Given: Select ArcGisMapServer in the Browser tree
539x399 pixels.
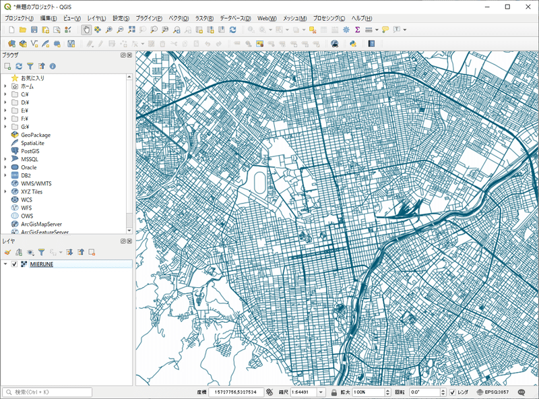Looking at the screenshot, I should (x=41, y=224).
